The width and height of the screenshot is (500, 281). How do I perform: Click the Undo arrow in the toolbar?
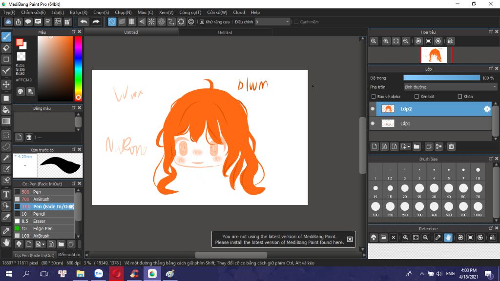point(84,21)
